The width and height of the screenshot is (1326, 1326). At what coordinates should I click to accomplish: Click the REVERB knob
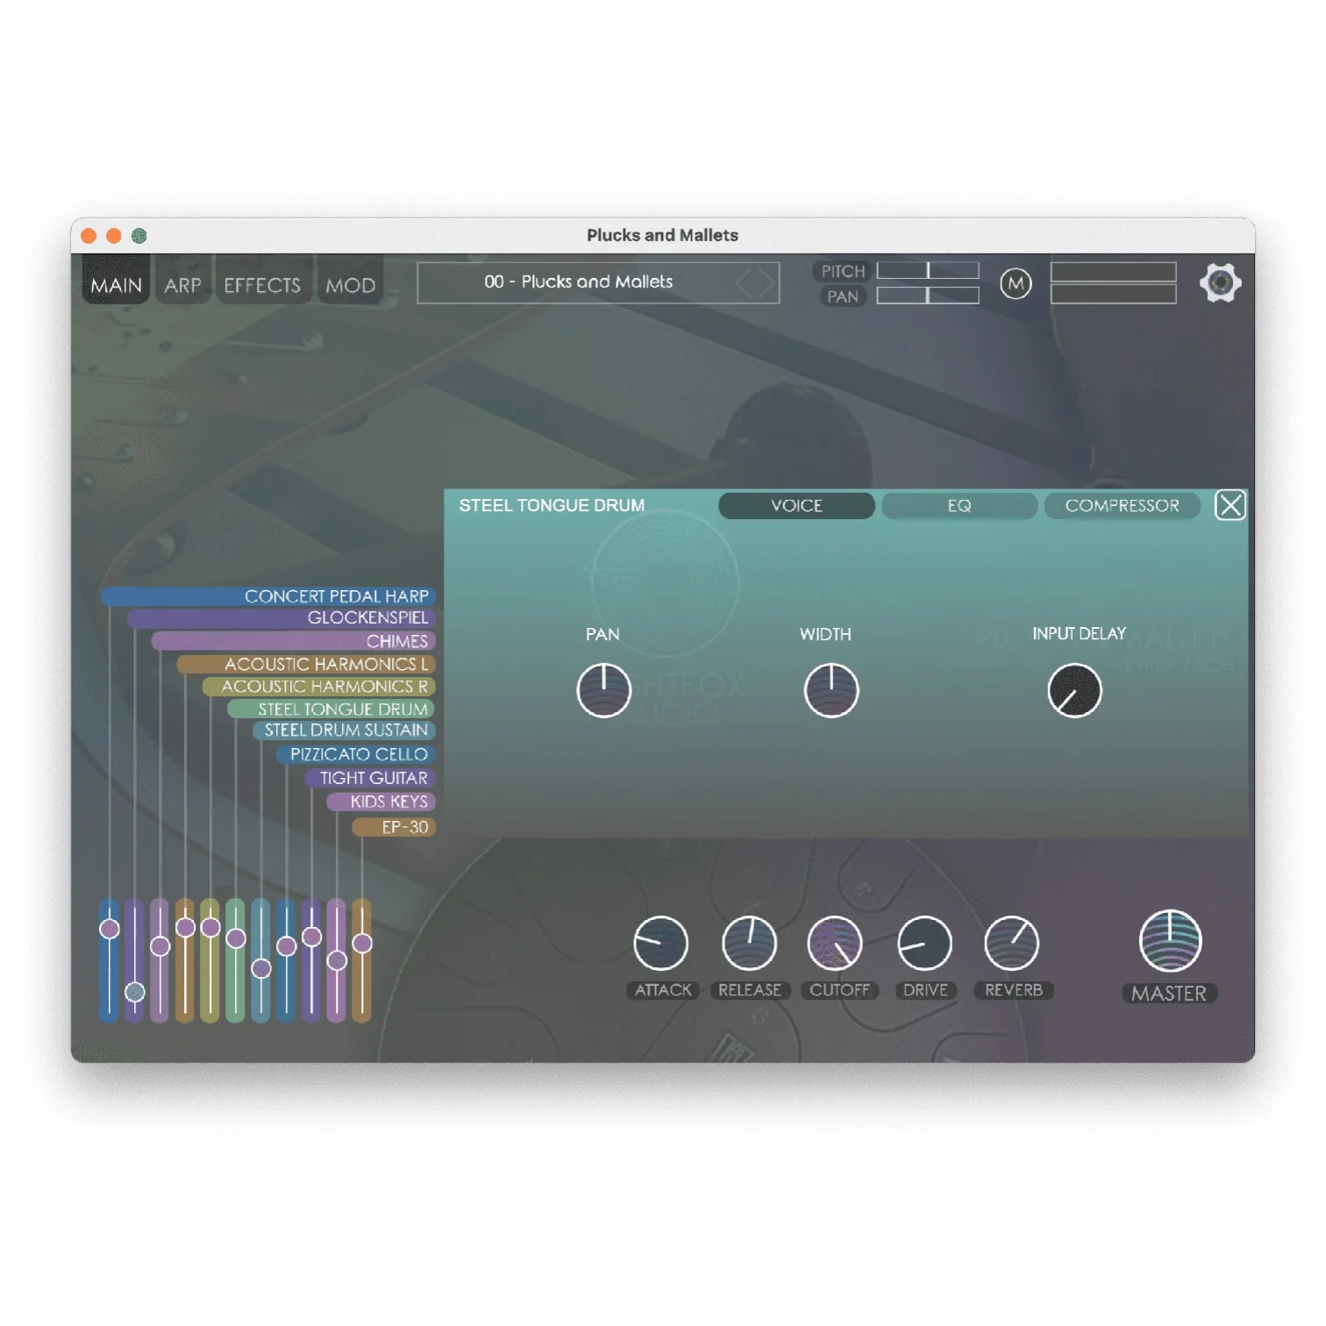click(x=1012, y=944)
